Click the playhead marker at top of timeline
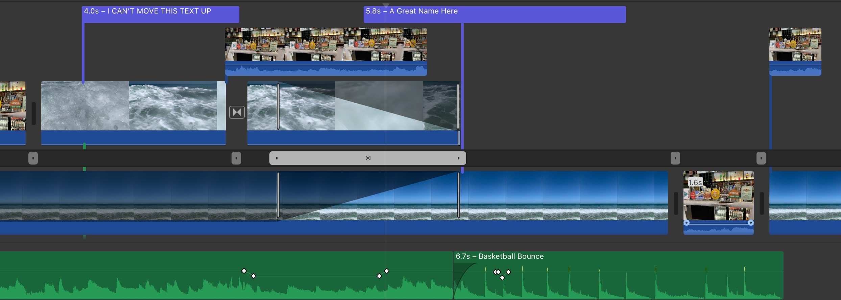Image resolution: width=841 pixels, height=300 pixels. 386,6
